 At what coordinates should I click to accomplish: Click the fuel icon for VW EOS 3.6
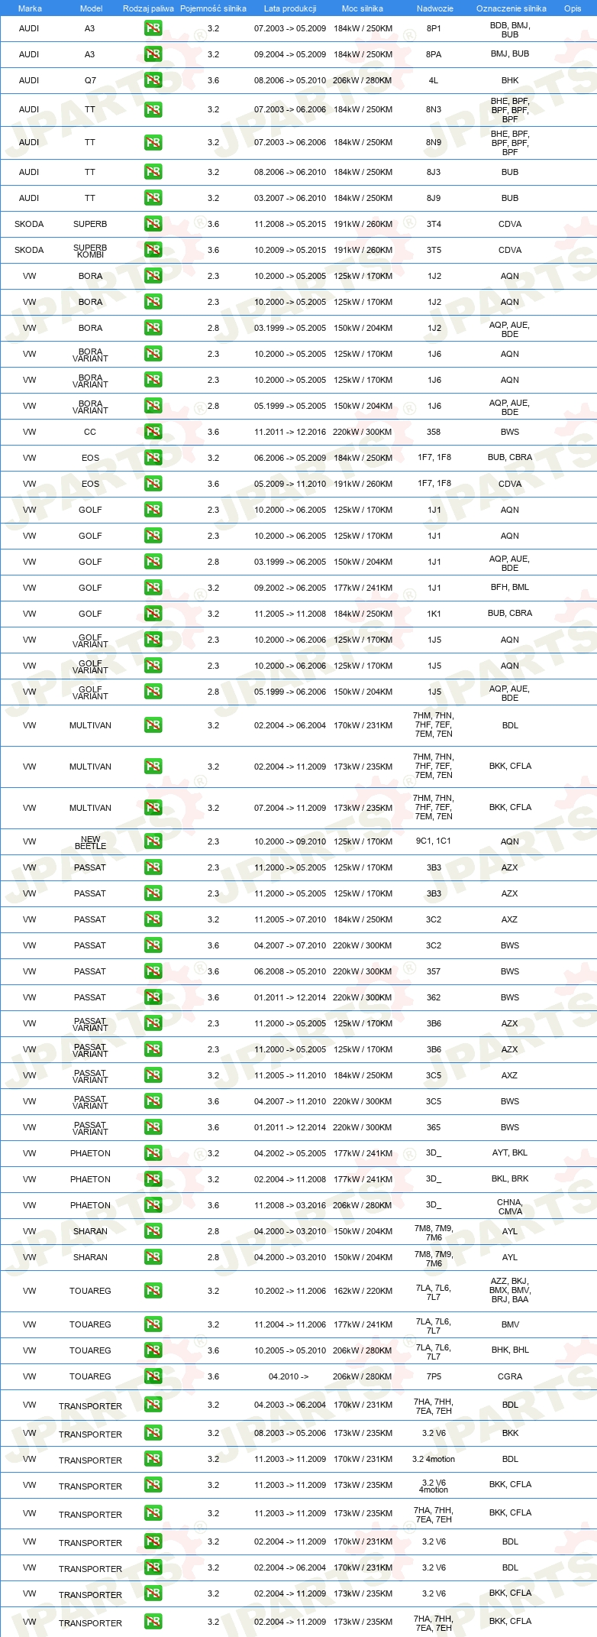click(x=153, y=484)
